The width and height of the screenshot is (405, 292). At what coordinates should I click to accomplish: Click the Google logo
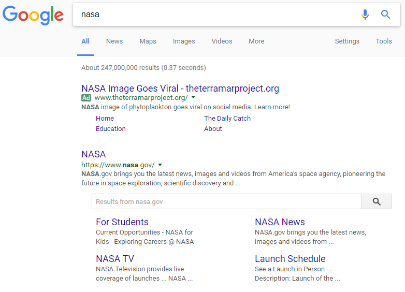tap(33, 15)
